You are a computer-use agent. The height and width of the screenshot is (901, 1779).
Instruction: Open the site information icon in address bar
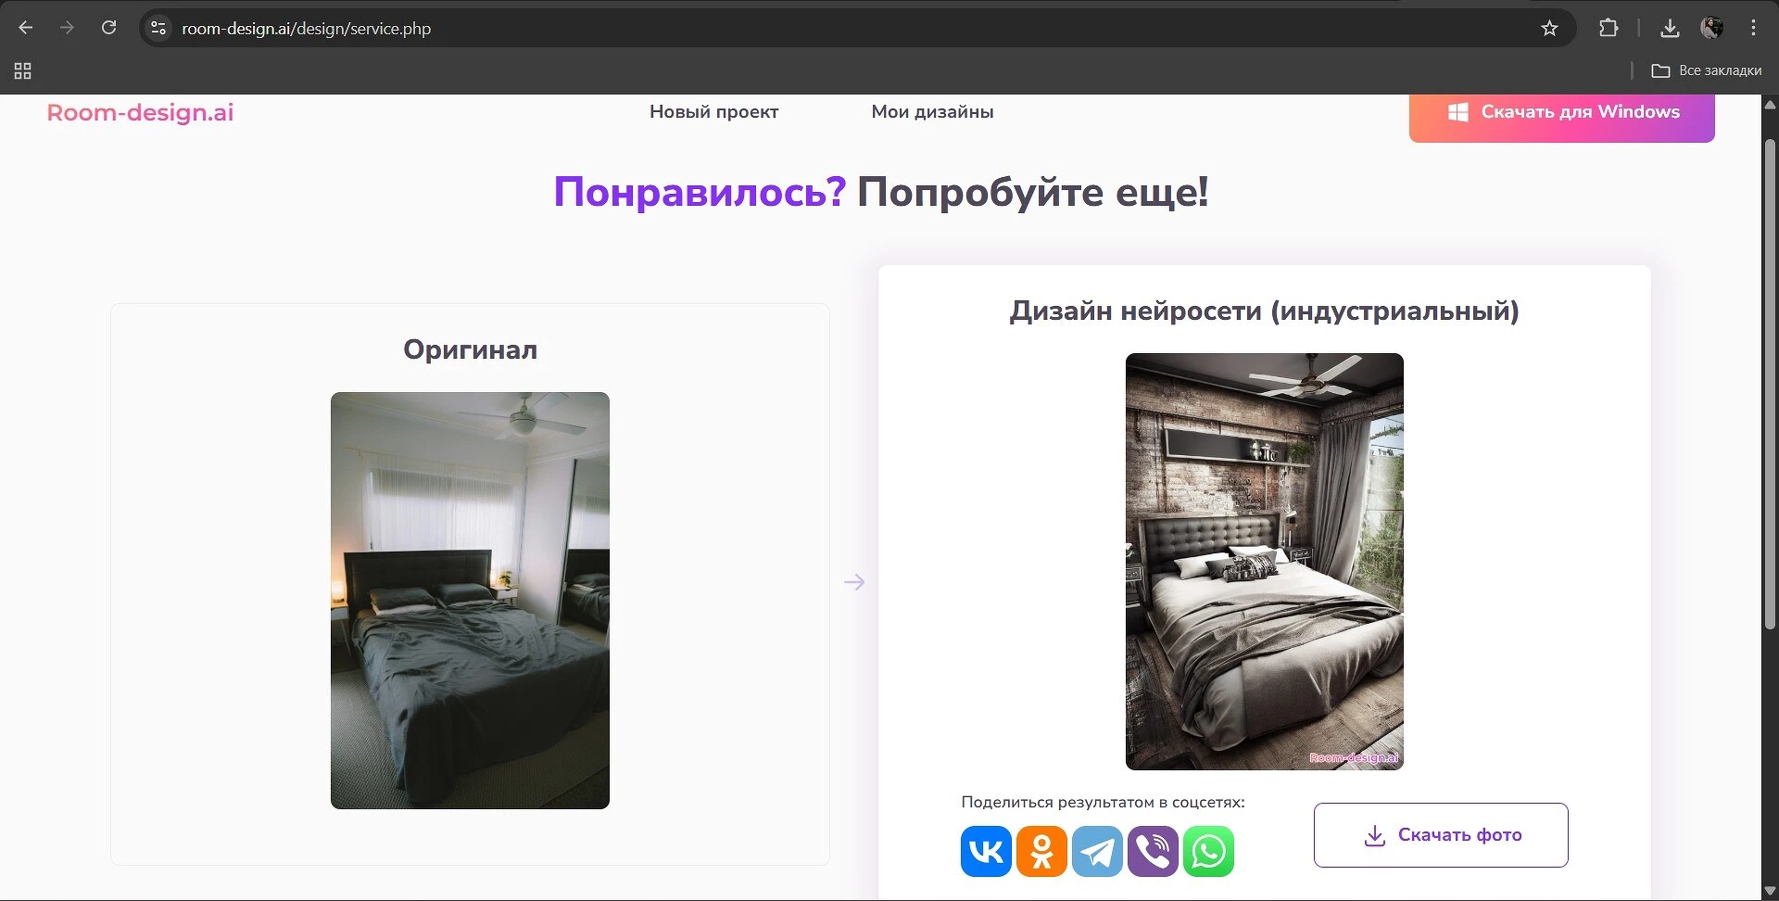pos(158,28)
